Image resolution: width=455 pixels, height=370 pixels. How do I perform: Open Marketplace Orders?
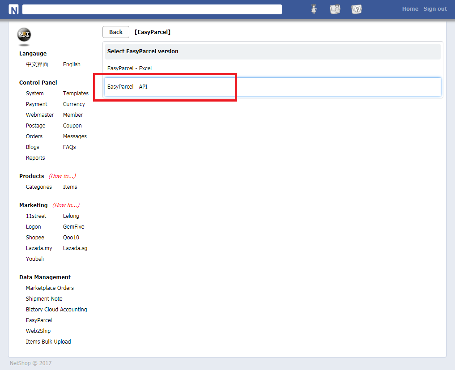click(50, 288)
